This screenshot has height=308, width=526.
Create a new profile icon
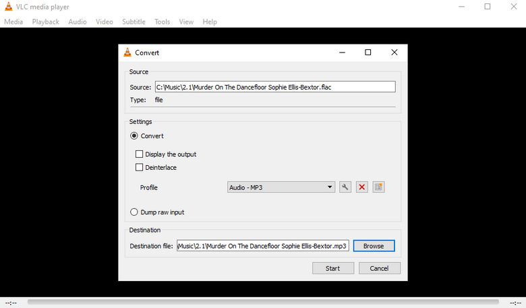pyautogui.click(x=378, y=187)
